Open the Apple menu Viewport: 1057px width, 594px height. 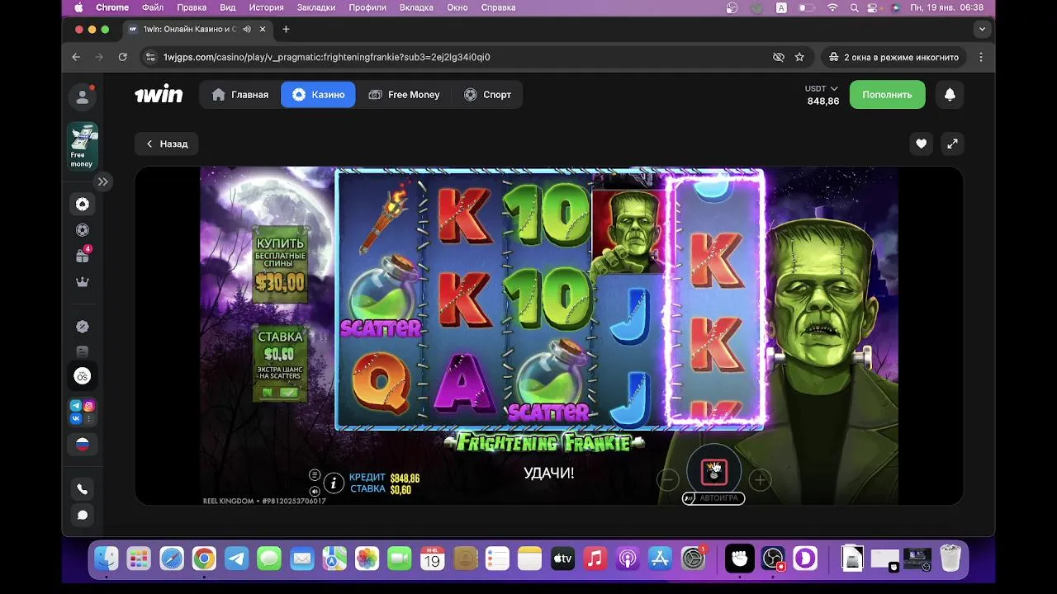(x=78, y=7)
